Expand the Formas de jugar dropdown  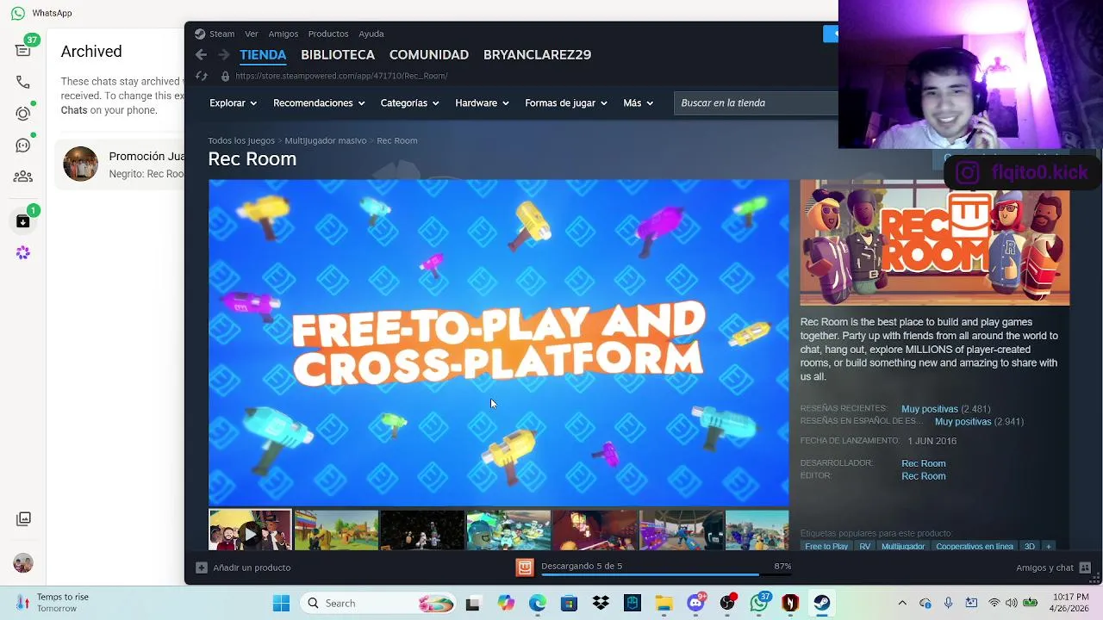(566, 103)
